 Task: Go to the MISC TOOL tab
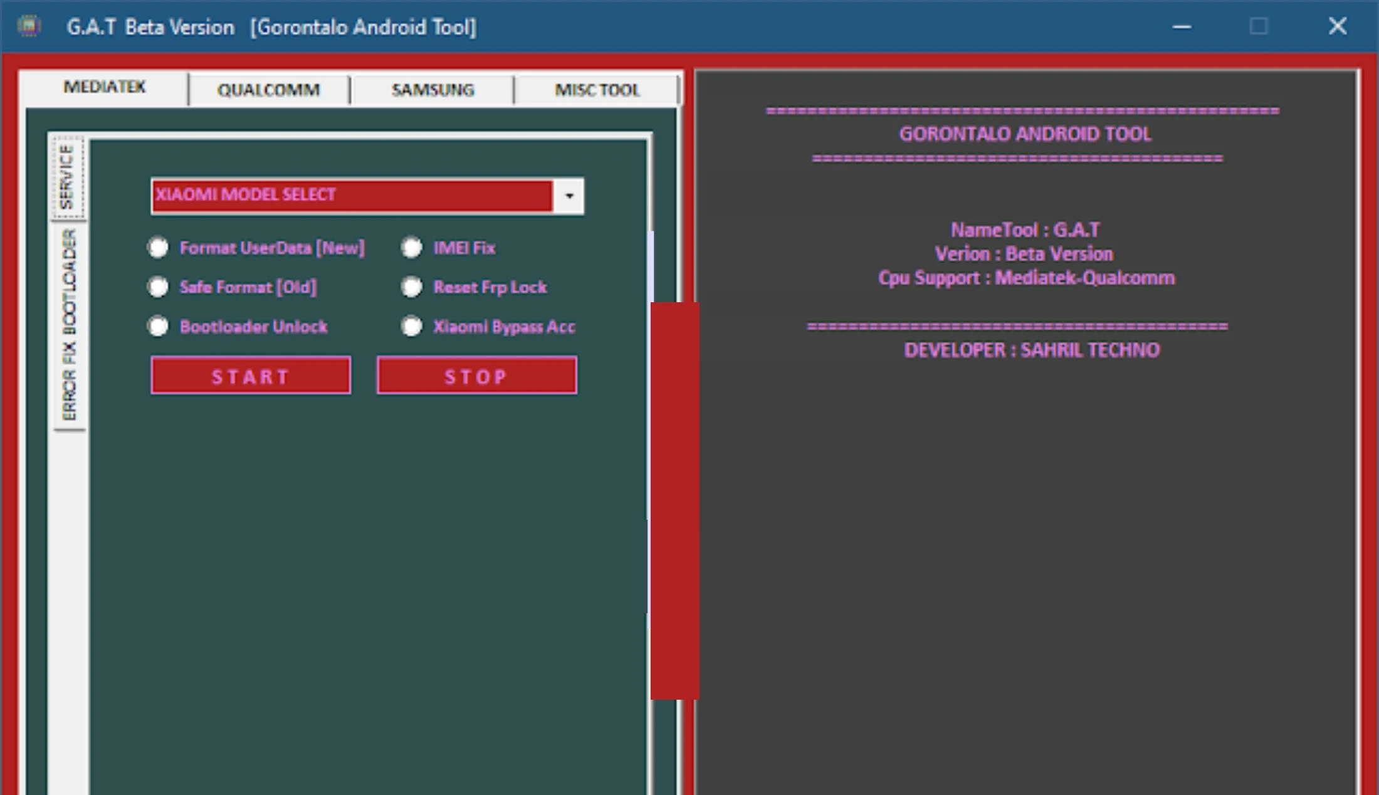(x=597, y=90)
